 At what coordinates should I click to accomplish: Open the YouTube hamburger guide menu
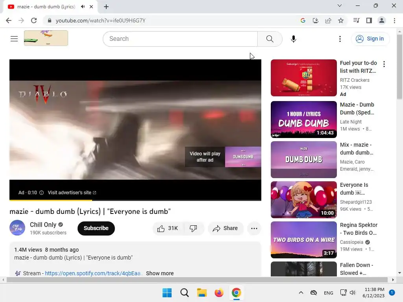pos(14,39)
